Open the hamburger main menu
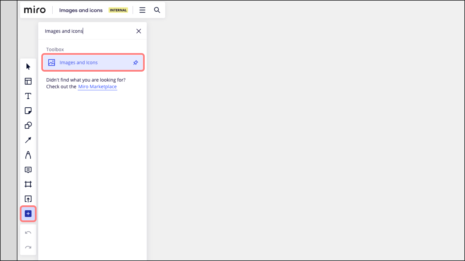Viewport: 465px width, 261px height. [x=142, y=10]
